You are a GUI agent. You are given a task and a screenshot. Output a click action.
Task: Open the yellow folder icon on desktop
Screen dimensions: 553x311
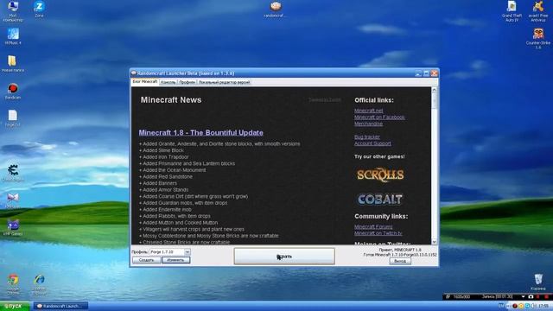[13, 64]
